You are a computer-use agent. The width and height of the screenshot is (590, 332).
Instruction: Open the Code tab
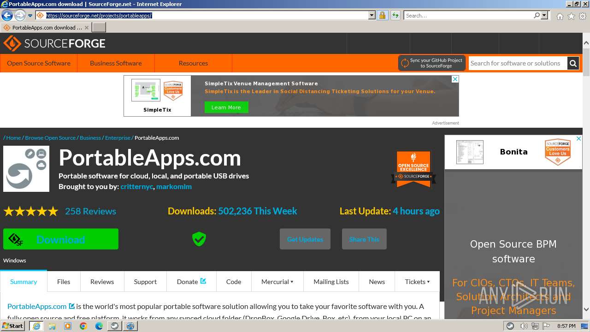pos(234,282)
